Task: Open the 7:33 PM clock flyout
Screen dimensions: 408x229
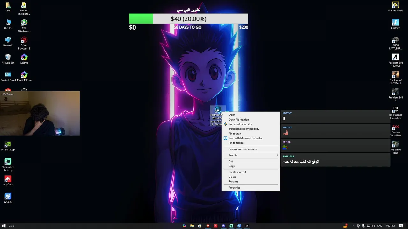Action: (390, 226)
